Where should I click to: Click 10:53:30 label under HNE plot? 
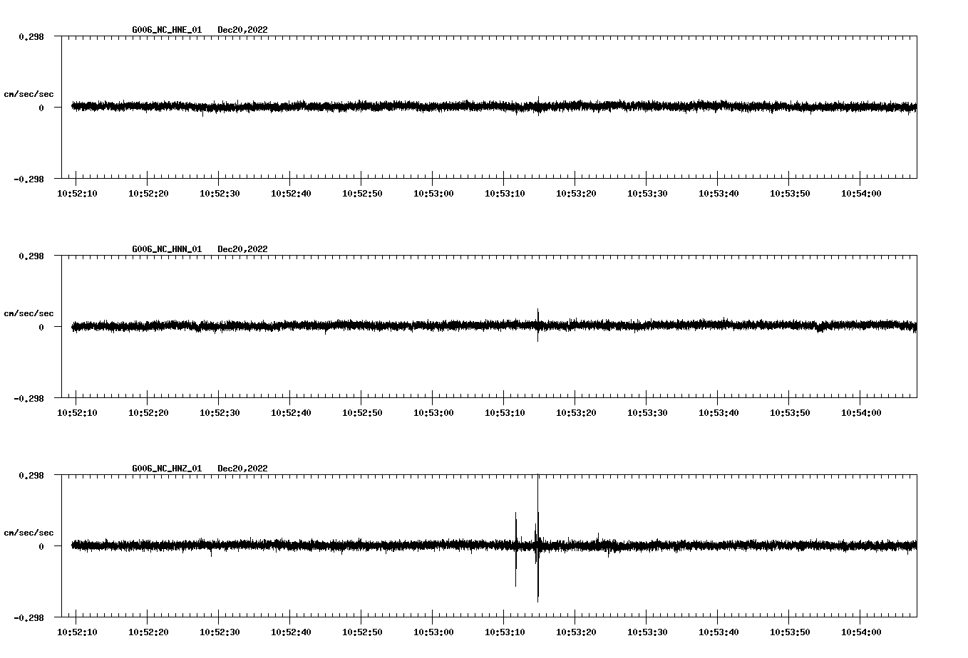[x=647, y=194]
